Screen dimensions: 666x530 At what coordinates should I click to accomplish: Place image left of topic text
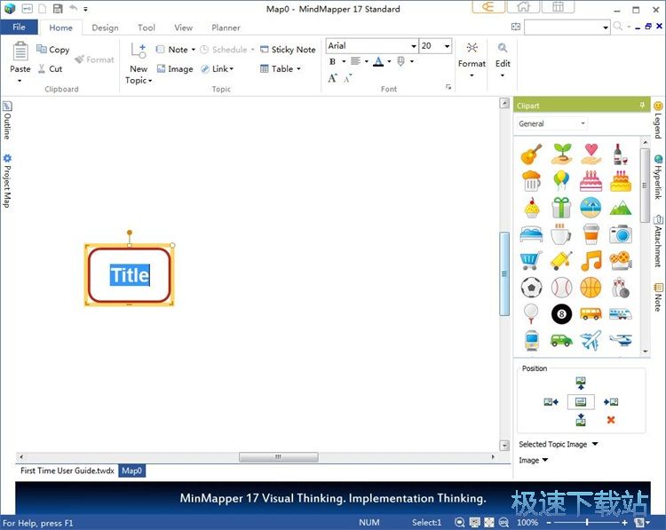coord(551,402)
